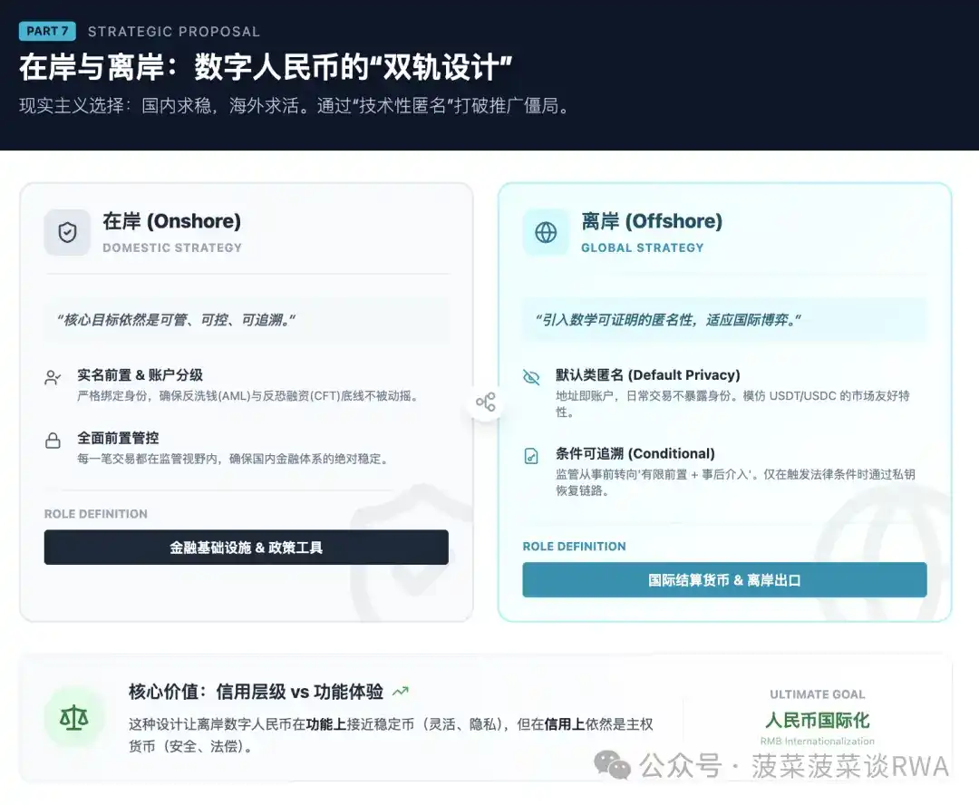Click the shield icon beside 在岸 (Onshore)
The image size is (979, 805).
click(x=67, y=232)
